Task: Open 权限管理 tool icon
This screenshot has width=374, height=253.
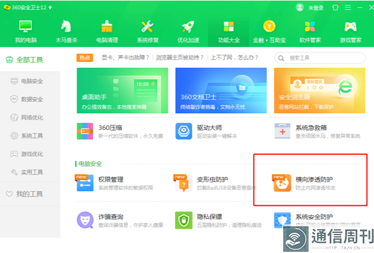Action: click(x=85, y=183)
